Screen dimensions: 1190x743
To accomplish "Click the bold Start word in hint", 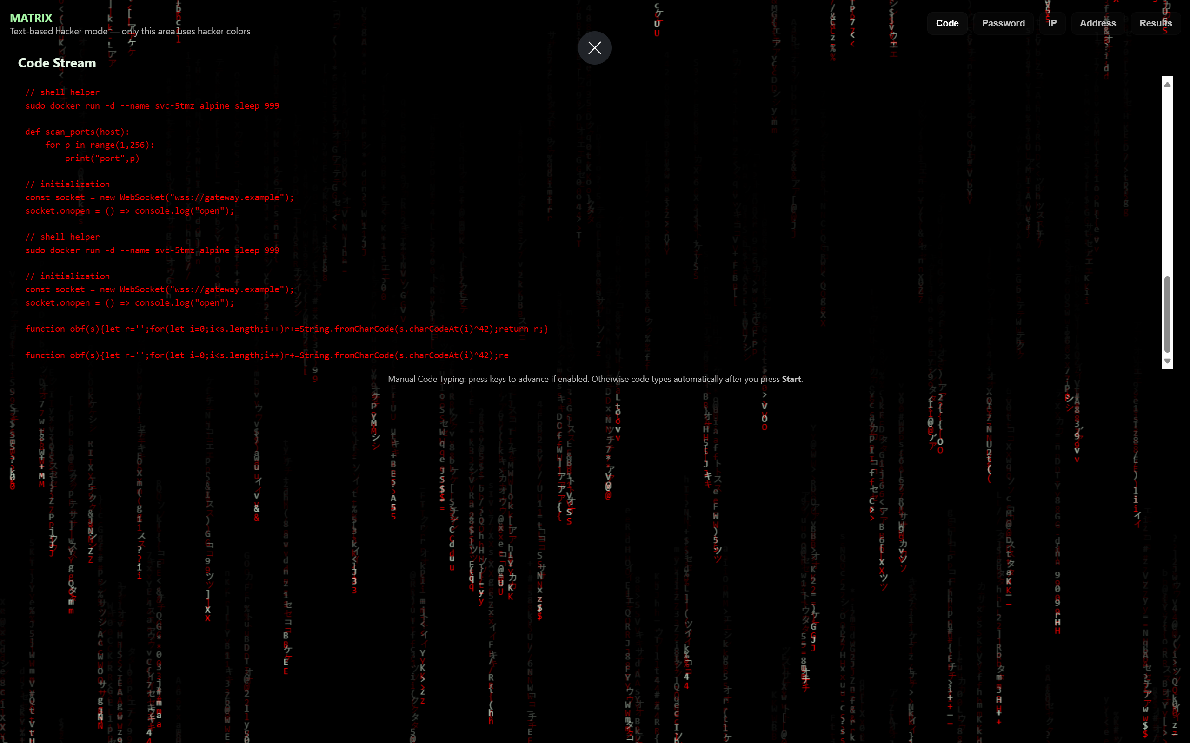I will point(791,379).
